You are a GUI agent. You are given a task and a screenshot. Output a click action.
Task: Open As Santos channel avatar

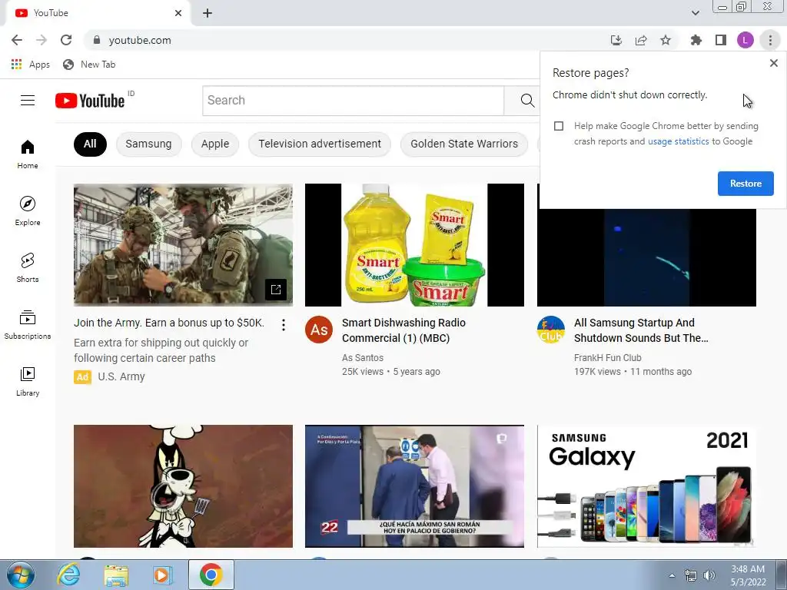[319, 330]
